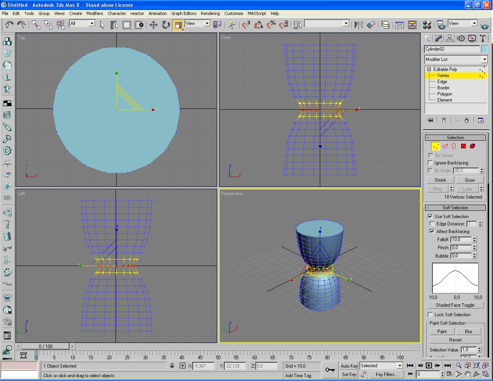Select Vertex sub-object level icon

click(x=435, y=146)
